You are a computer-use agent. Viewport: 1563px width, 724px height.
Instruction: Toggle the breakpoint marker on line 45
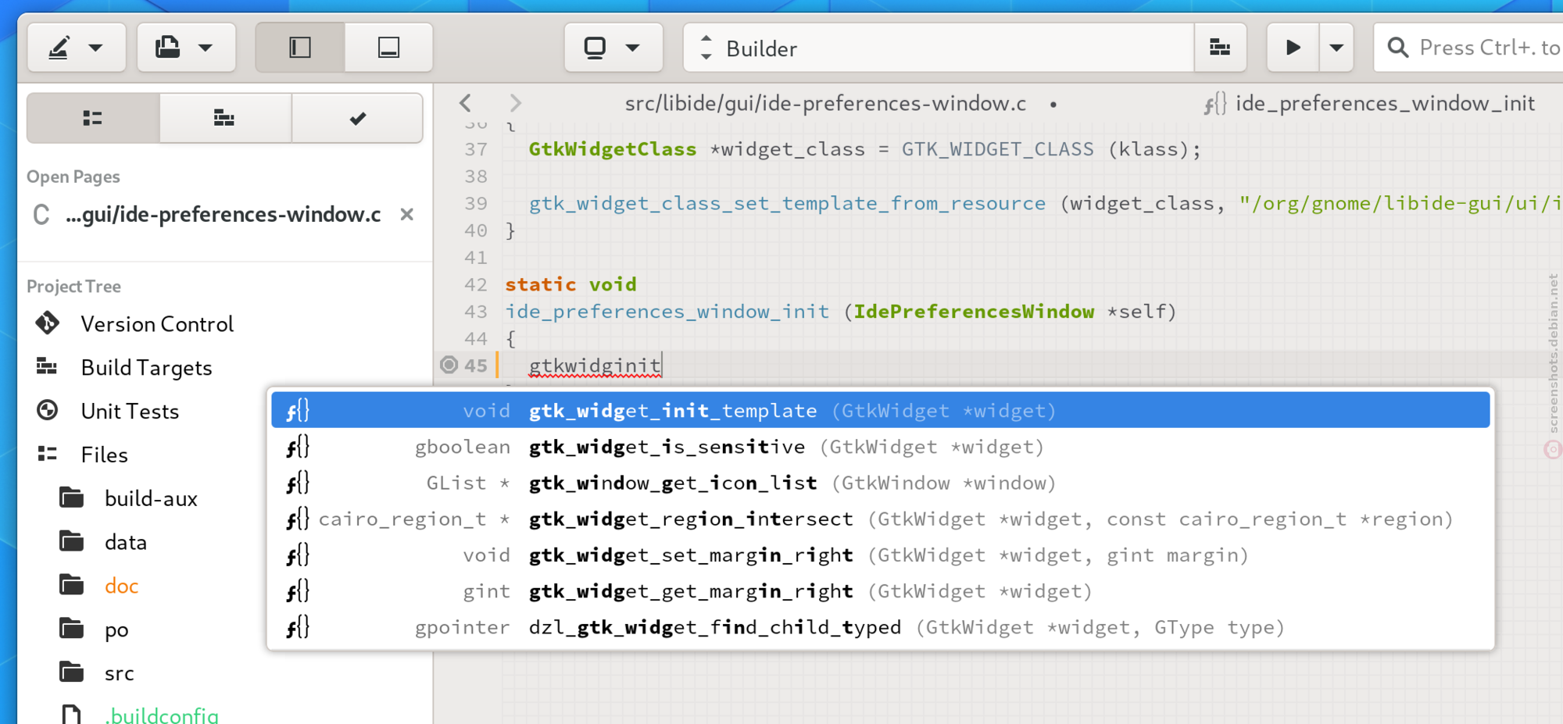[449, 365]
